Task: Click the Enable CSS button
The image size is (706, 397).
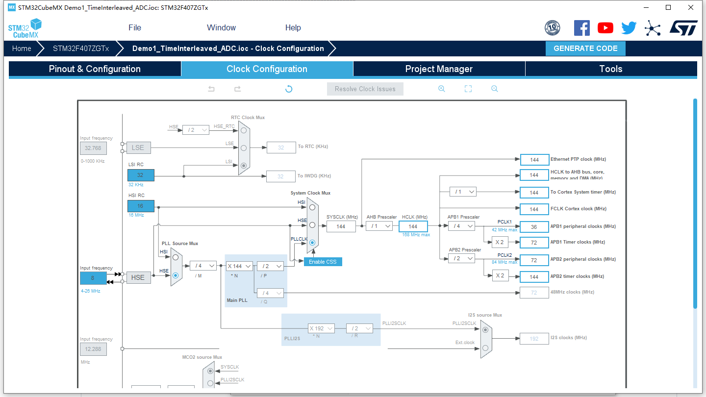Action: [323, 262]
